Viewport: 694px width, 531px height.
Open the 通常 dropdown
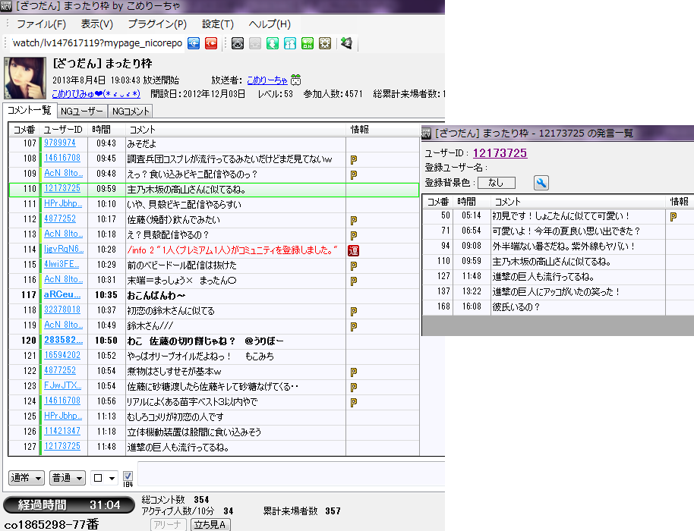(x=26, y=478)
